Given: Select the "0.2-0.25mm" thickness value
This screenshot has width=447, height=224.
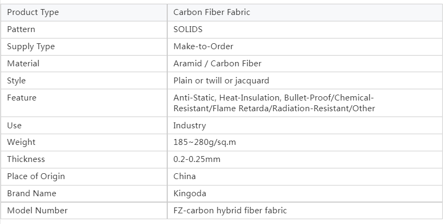Looking at the screenshot, I should (197, 159).
